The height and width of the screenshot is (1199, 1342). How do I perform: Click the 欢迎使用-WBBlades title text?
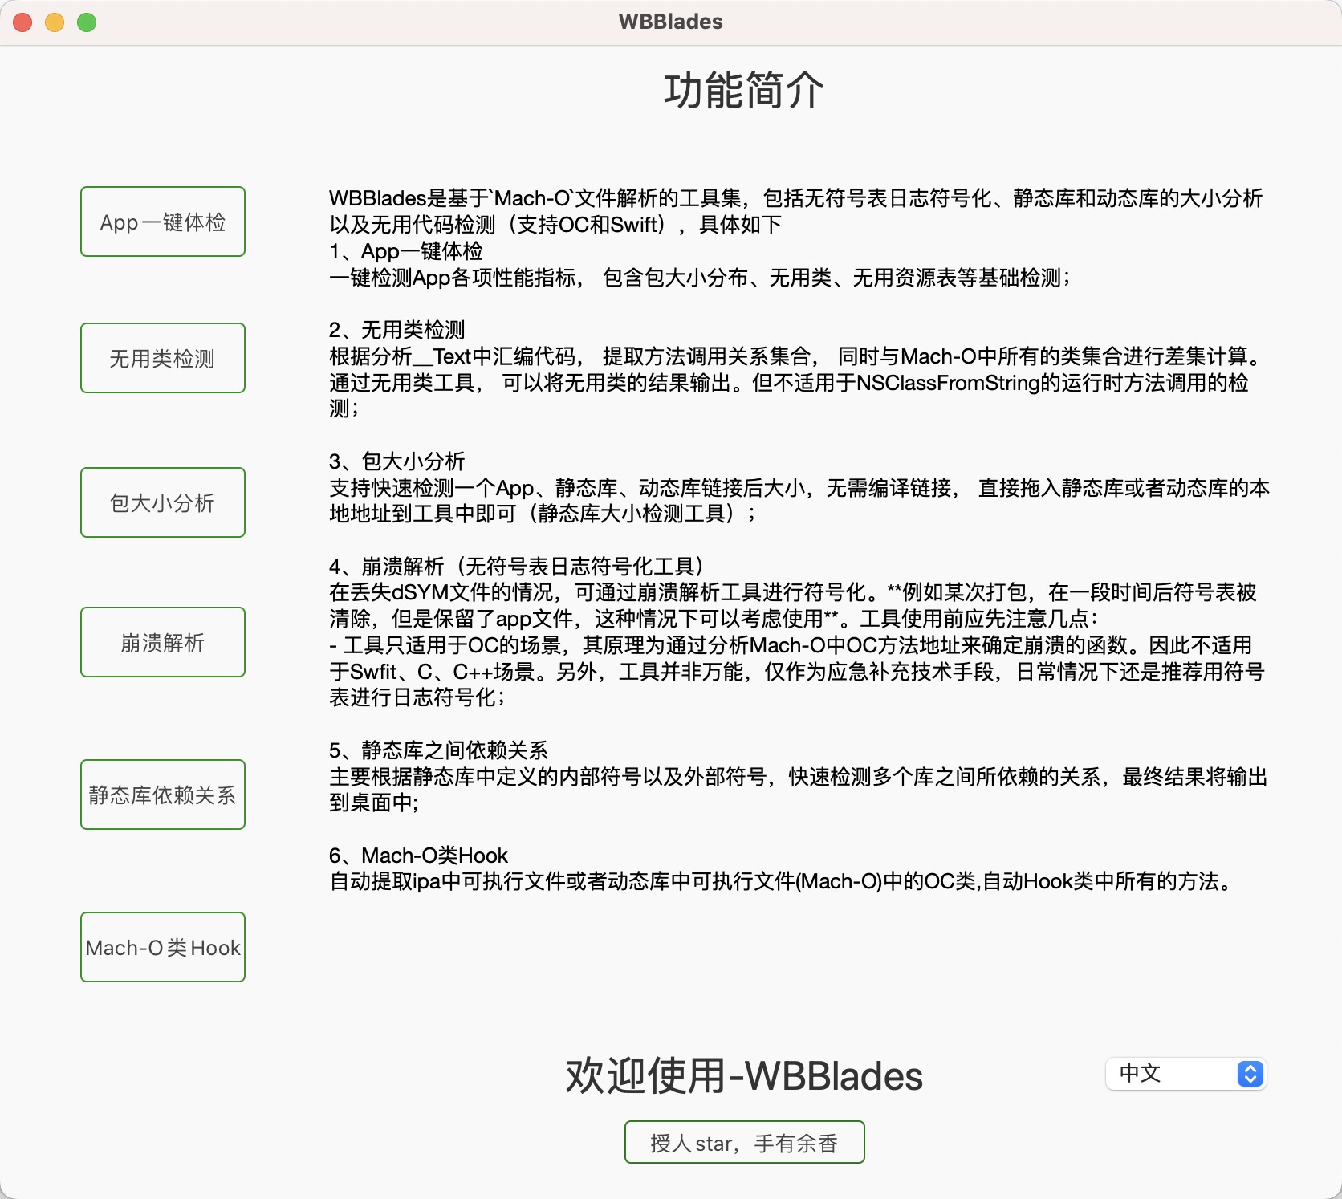tap(744, 1076)
